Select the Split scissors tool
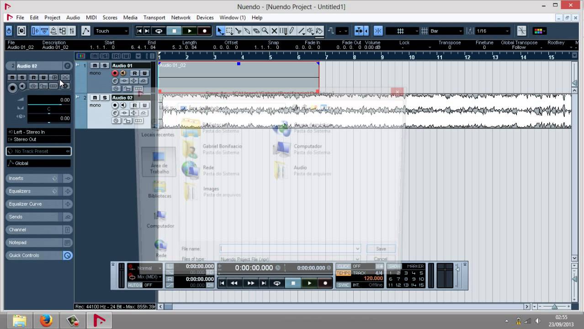The image size is (584, 329). (238, 31)
